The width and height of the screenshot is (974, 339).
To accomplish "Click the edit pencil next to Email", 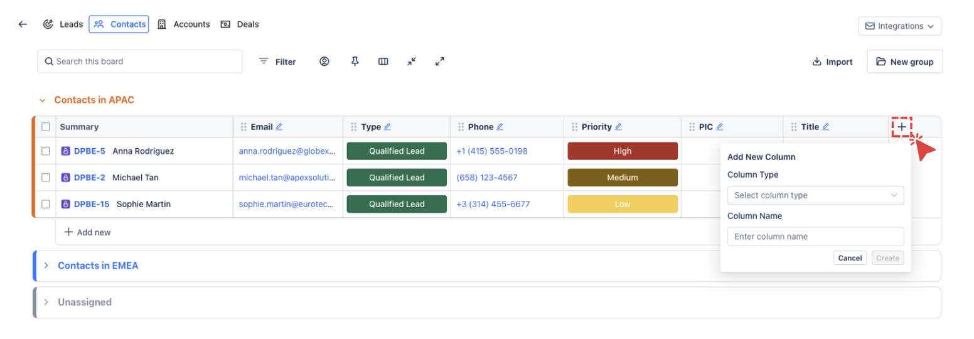I will (279, 127).
